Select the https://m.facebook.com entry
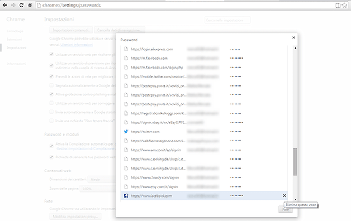Image resolution: width=351 pixels, height=221 pixels. pos(204,58)
